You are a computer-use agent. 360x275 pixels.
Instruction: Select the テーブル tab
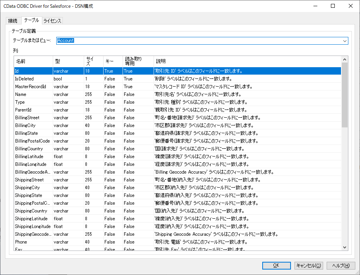[x=32, y=20]
